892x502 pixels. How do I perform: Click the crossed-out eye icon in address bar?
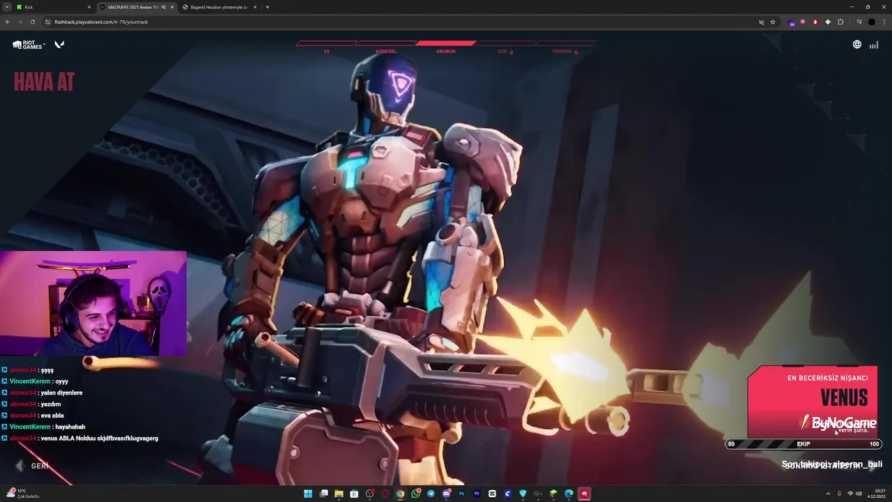coord(762,22)
